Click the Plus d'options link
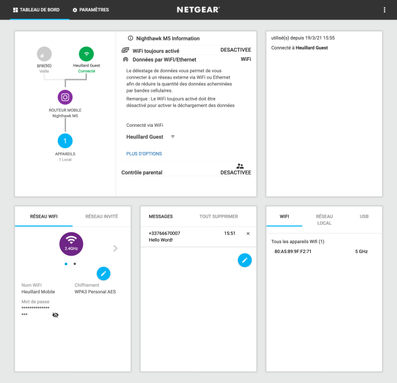Screen dimensions: 397x383 144,154
